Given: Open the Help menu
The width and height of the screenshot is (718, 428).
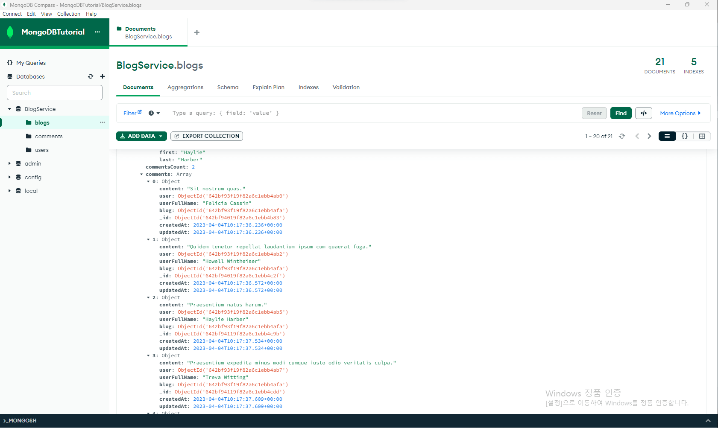Looking at the screenshot, I should coord(91,14).
